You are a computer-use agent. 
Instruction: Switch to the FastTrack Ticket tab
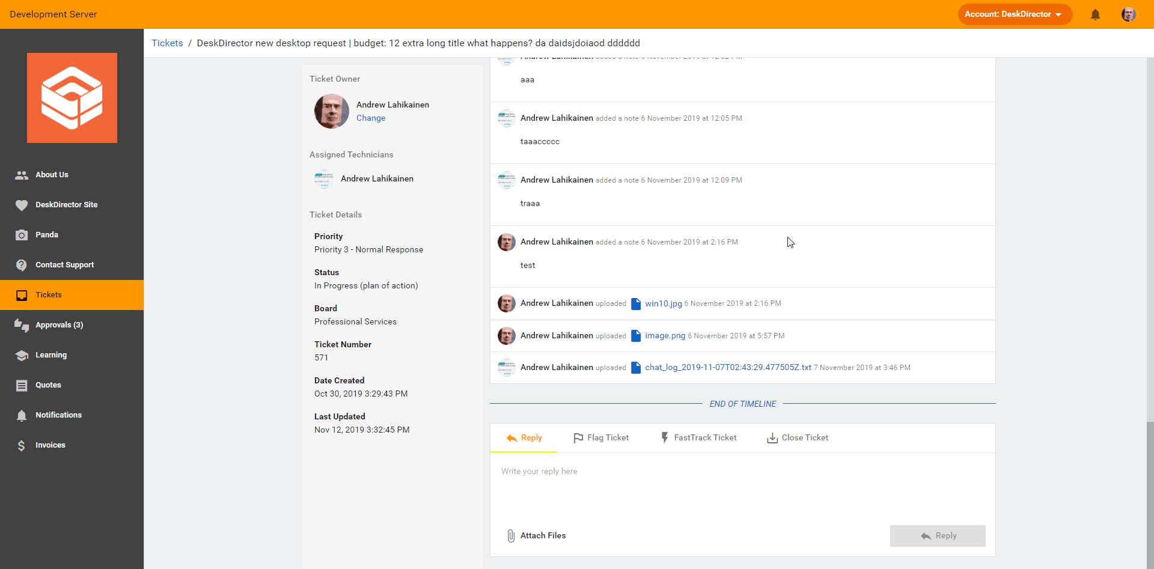click(x=698, y=438)
